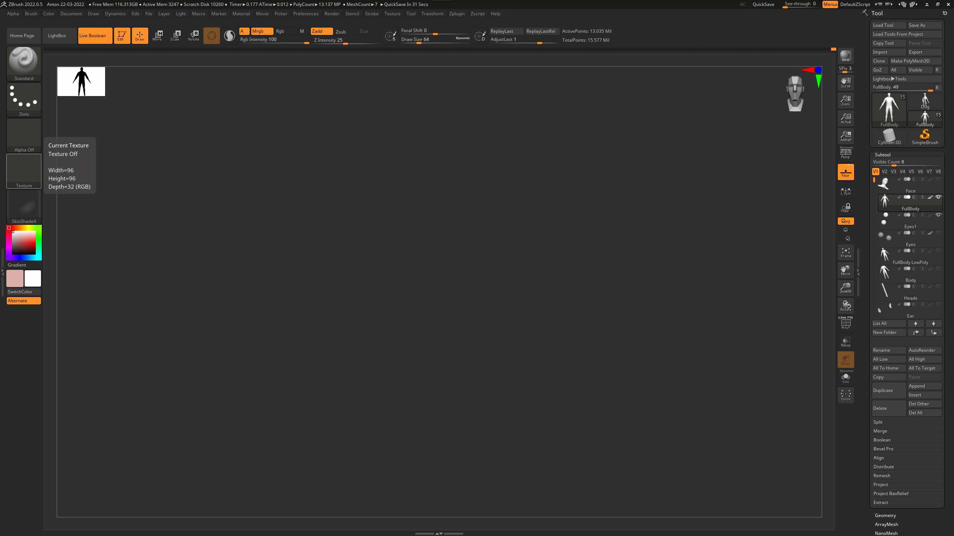Select the Scale gizmo tool
The width and height of the screenshot is (954, 536).
point(175,35)
